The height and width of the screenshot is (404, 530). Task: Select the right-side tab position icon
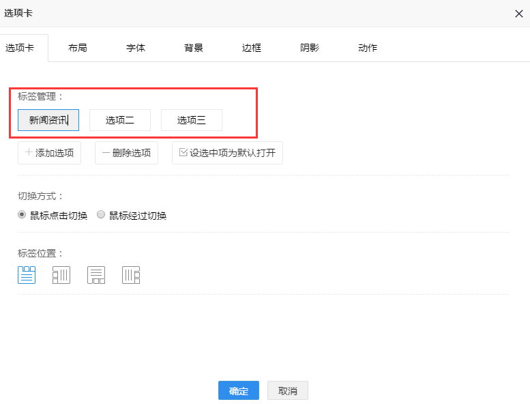pos(131,275)
